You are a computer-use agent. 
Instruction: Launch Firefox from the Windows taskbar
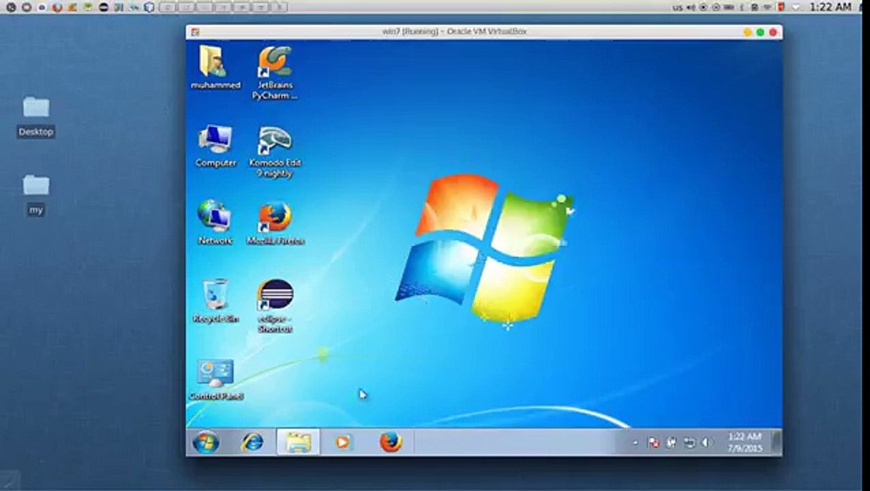pos(390,443)
